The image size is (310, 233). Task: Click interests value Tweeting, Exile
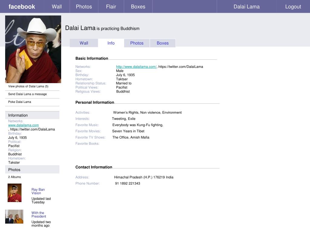124,119
